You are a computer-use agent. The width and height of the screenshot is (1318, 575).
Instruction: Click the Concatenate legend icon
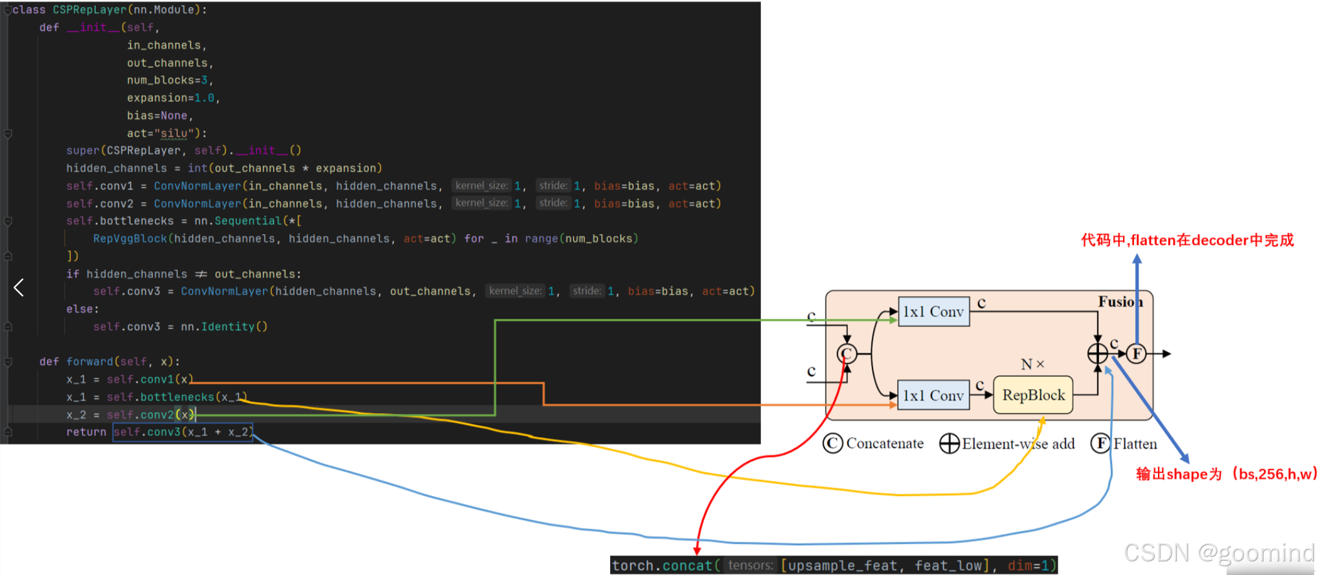tap(833, 444)
